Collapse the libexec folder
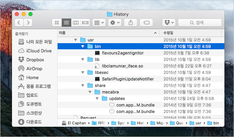 [83, 73]
